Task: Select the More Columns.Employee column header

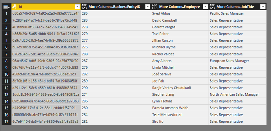Action: tap(180, 7)
